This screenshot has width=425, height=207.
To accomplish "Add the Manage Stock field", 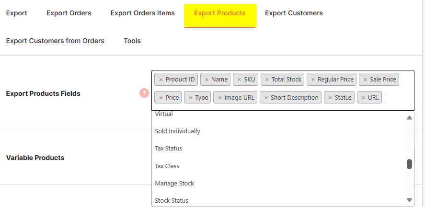I will [x=174, y=184].
